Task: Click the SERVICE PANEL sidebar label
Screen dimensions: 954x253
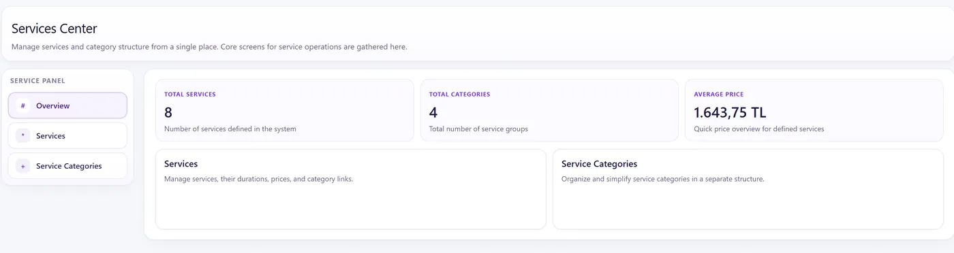Action: [38, 81]
